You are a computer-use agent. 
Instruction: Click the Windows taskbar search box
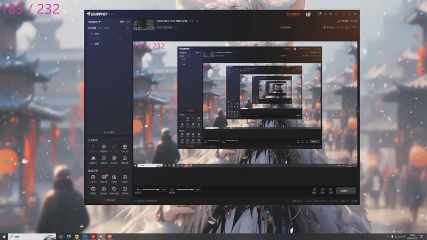pyautogui.click(x=32, y=237)
